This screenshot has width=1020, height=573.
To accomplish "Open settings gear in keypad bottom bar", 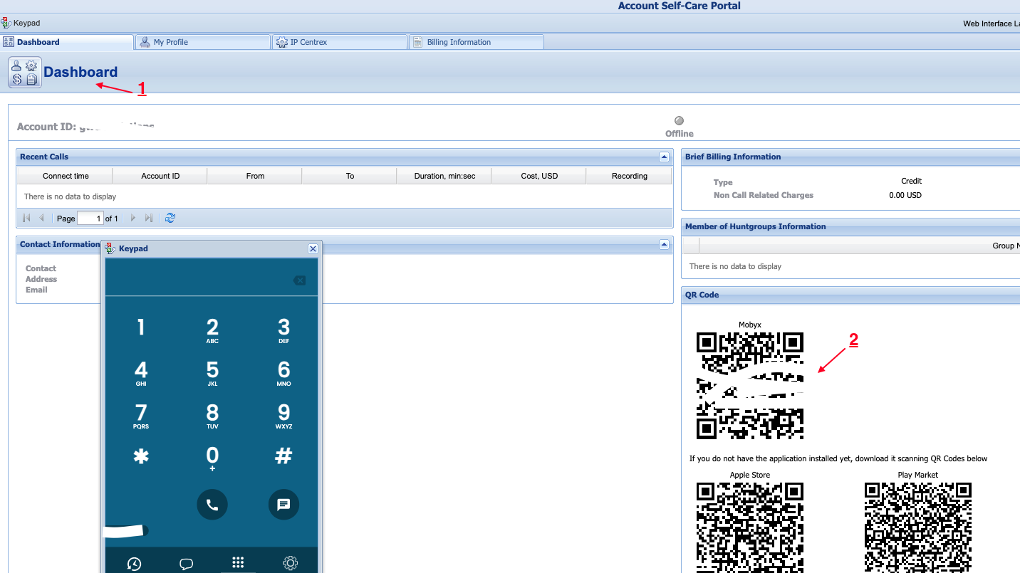I will tap(290, 563).
